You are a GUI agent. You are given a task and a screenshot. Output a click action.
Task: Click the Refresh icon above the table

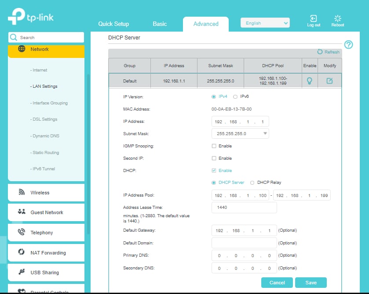click(x=320, y=52)
